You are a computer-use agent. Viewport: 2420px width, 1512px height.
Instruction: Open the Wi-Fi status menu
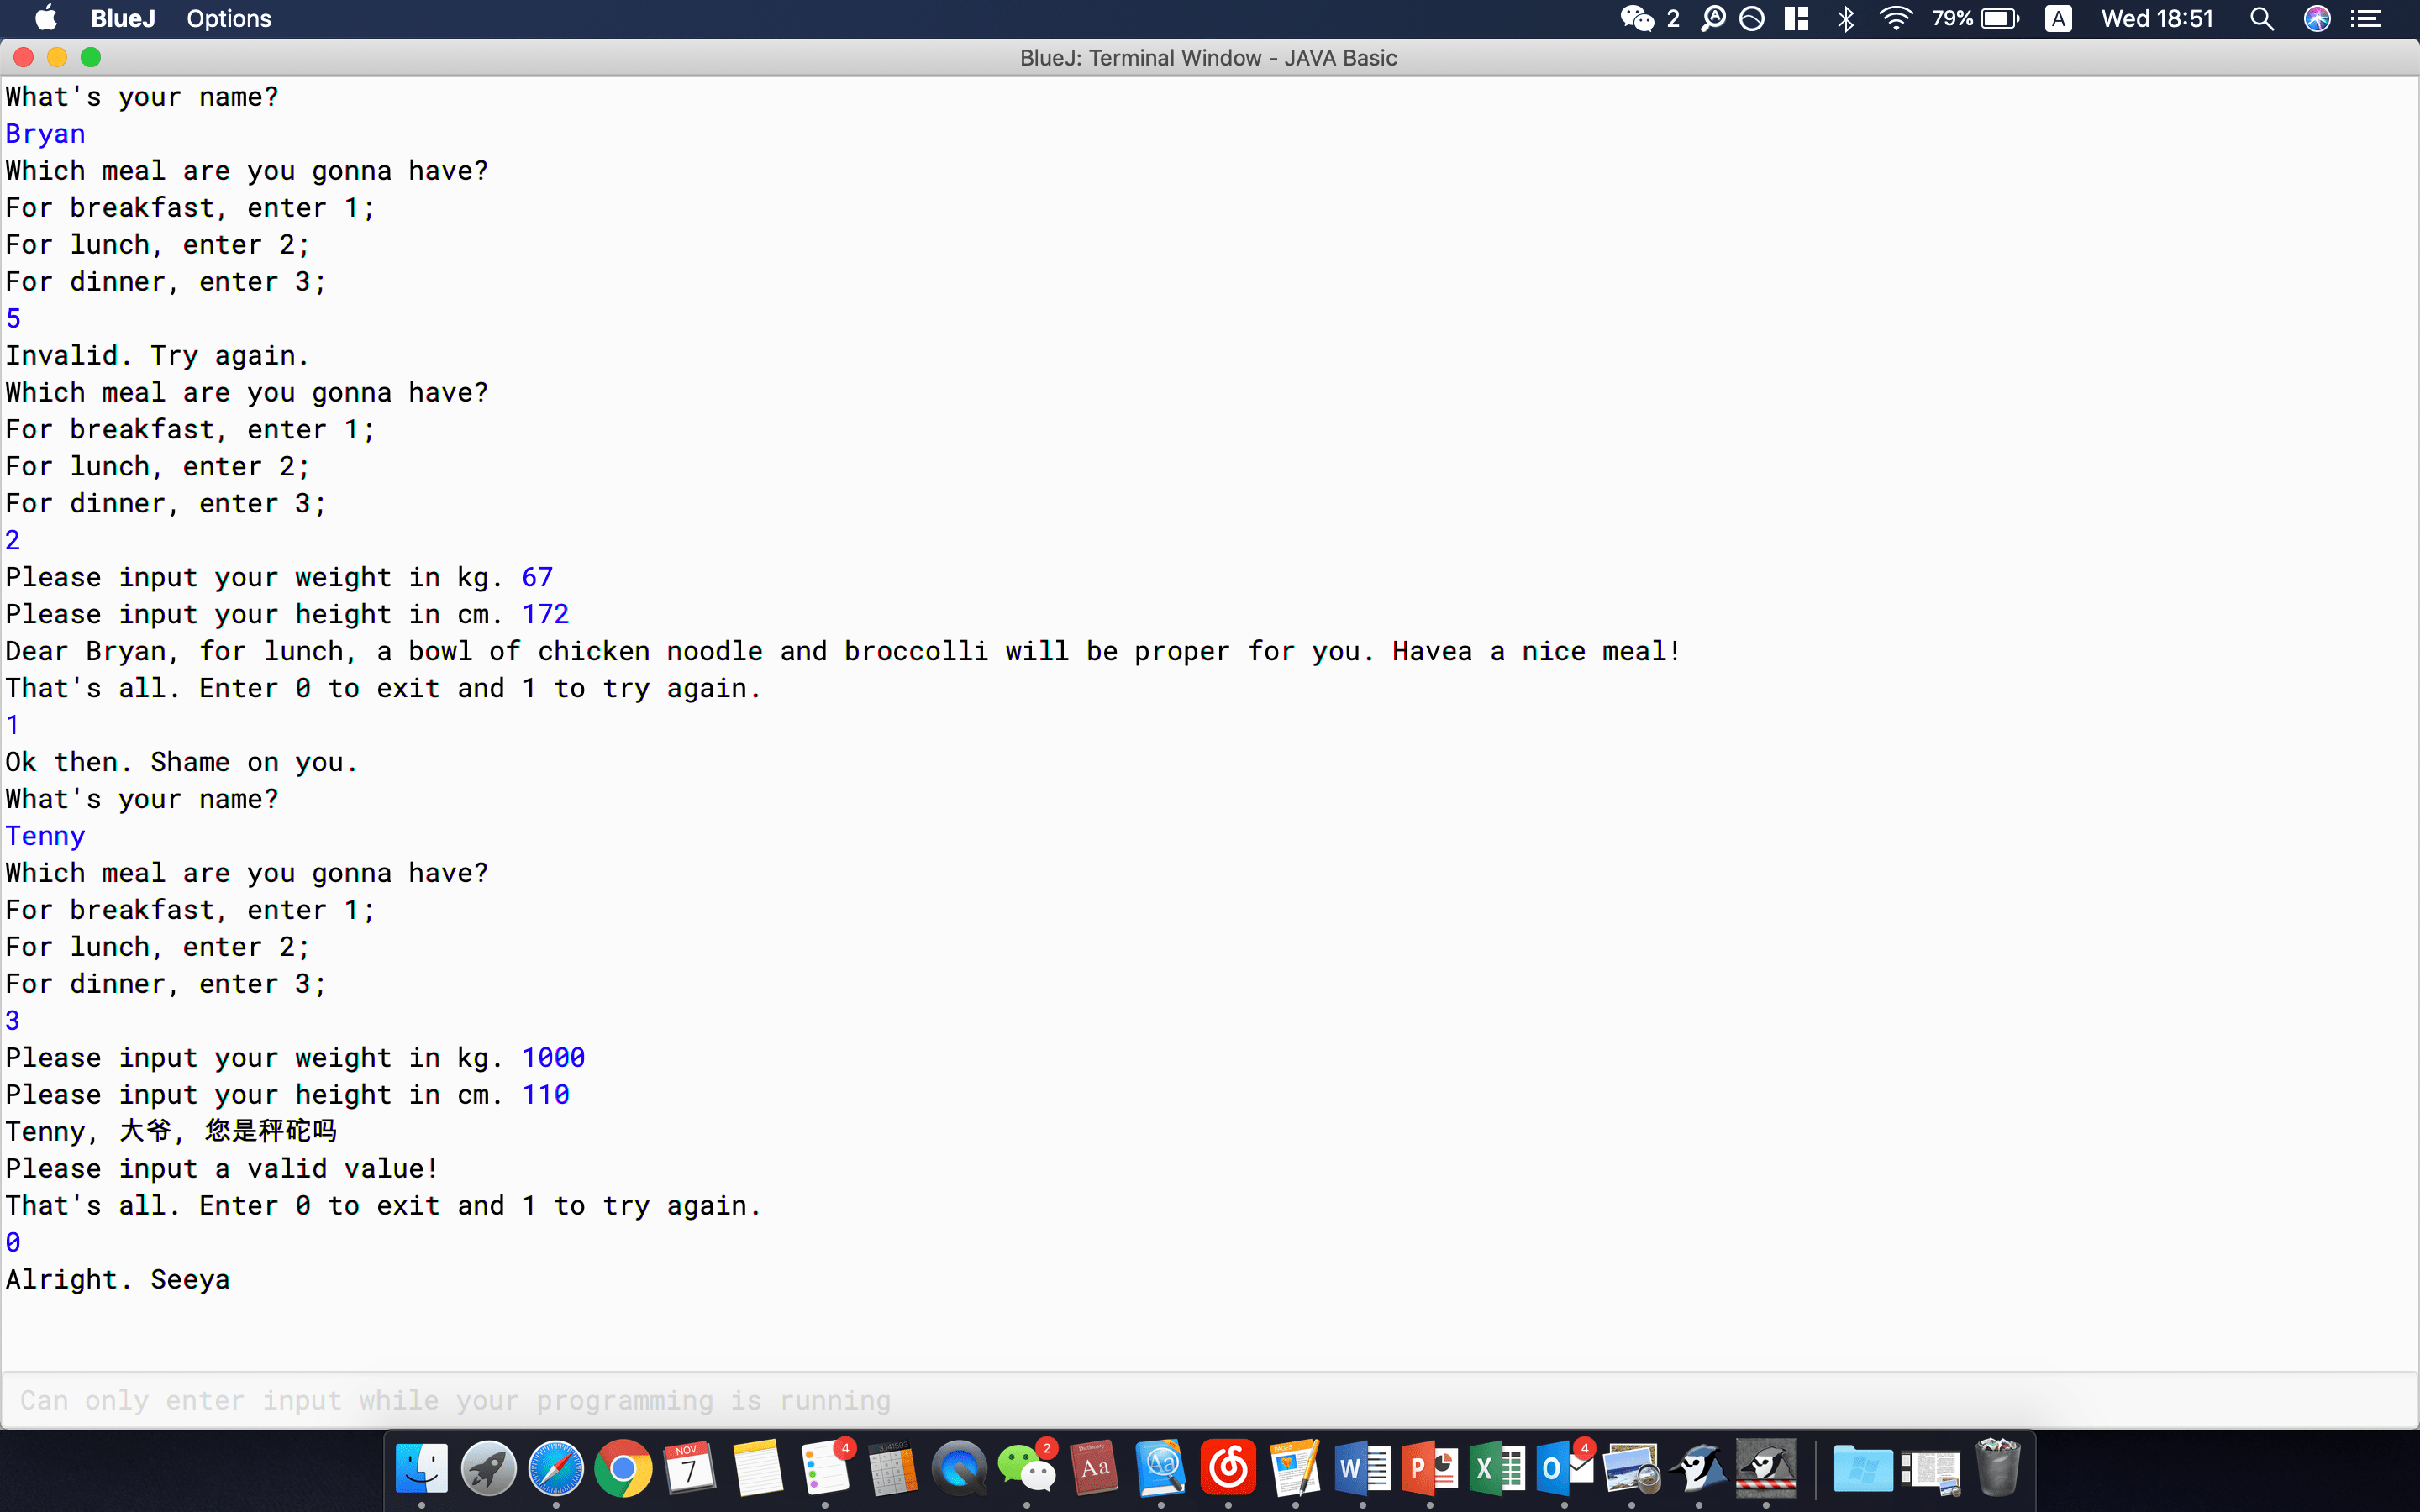click(1895, 19)
